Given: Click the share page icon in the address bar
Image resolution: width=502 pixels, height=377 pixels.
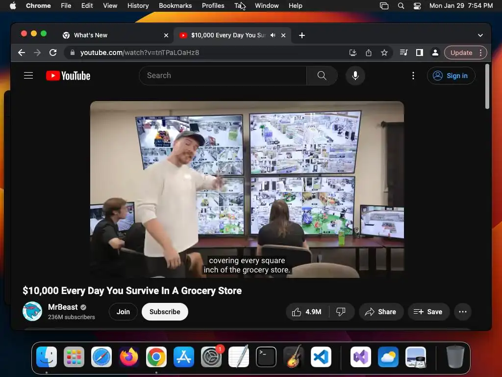Looking at the screenshot, I should point(369,53).
